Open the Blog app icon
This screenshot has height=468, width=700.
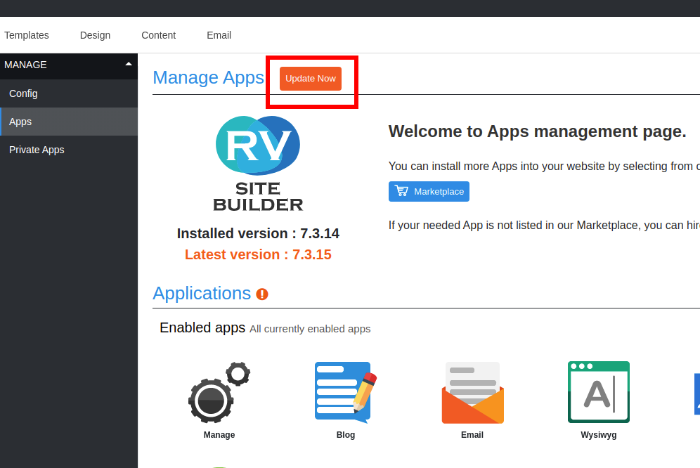point(346,392)
